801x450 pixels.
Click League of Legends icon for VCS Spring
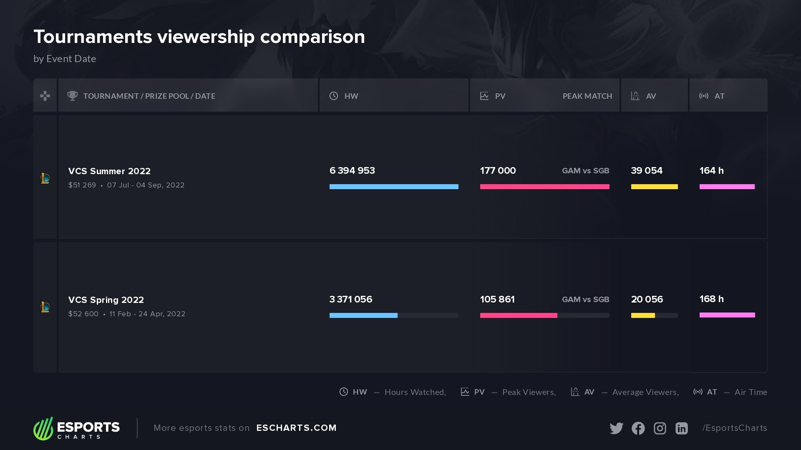tap(45, 307)
